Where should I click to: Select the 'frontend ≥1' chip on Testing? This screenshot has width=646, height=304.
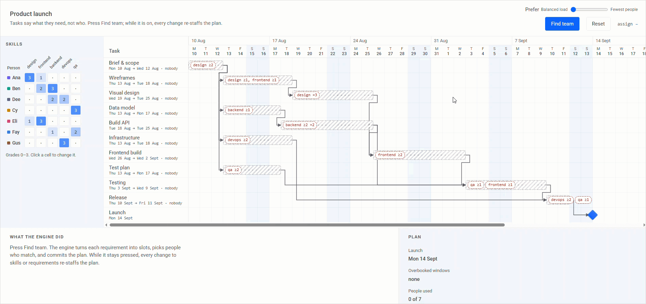(x=500, y=185)
